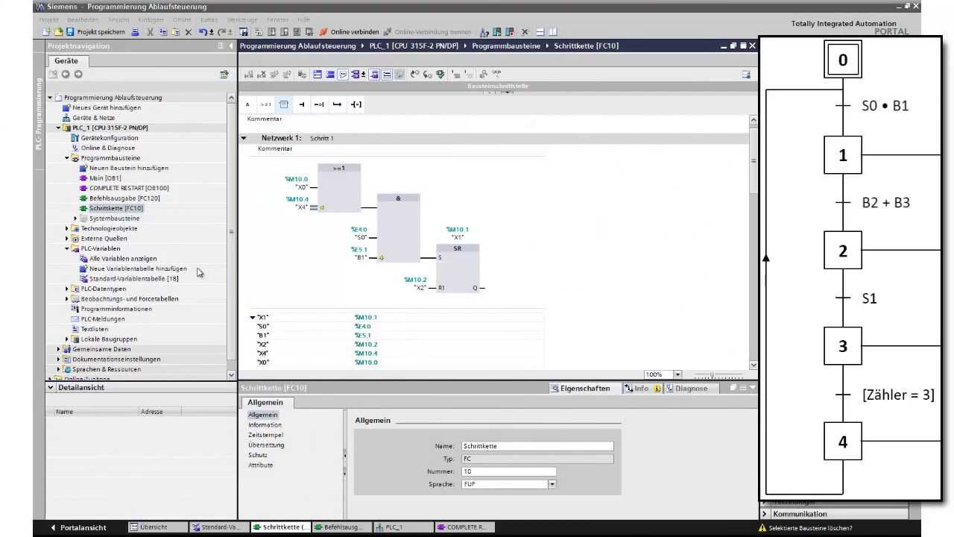The width and height of the screenshot is (954, 537).
Task: Click the forward arrow in project navigation
Action: point(78,75)
